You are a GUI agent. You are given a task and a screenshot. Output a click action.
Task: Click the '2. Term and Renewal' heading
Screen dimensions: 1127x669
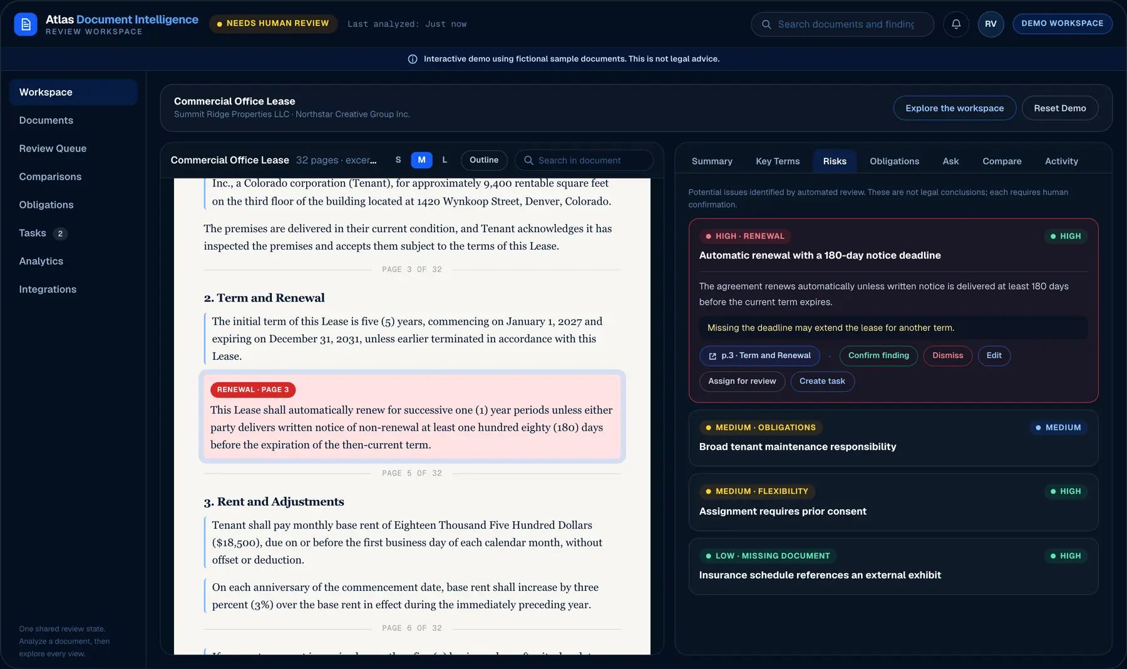[x=264, y=298]
